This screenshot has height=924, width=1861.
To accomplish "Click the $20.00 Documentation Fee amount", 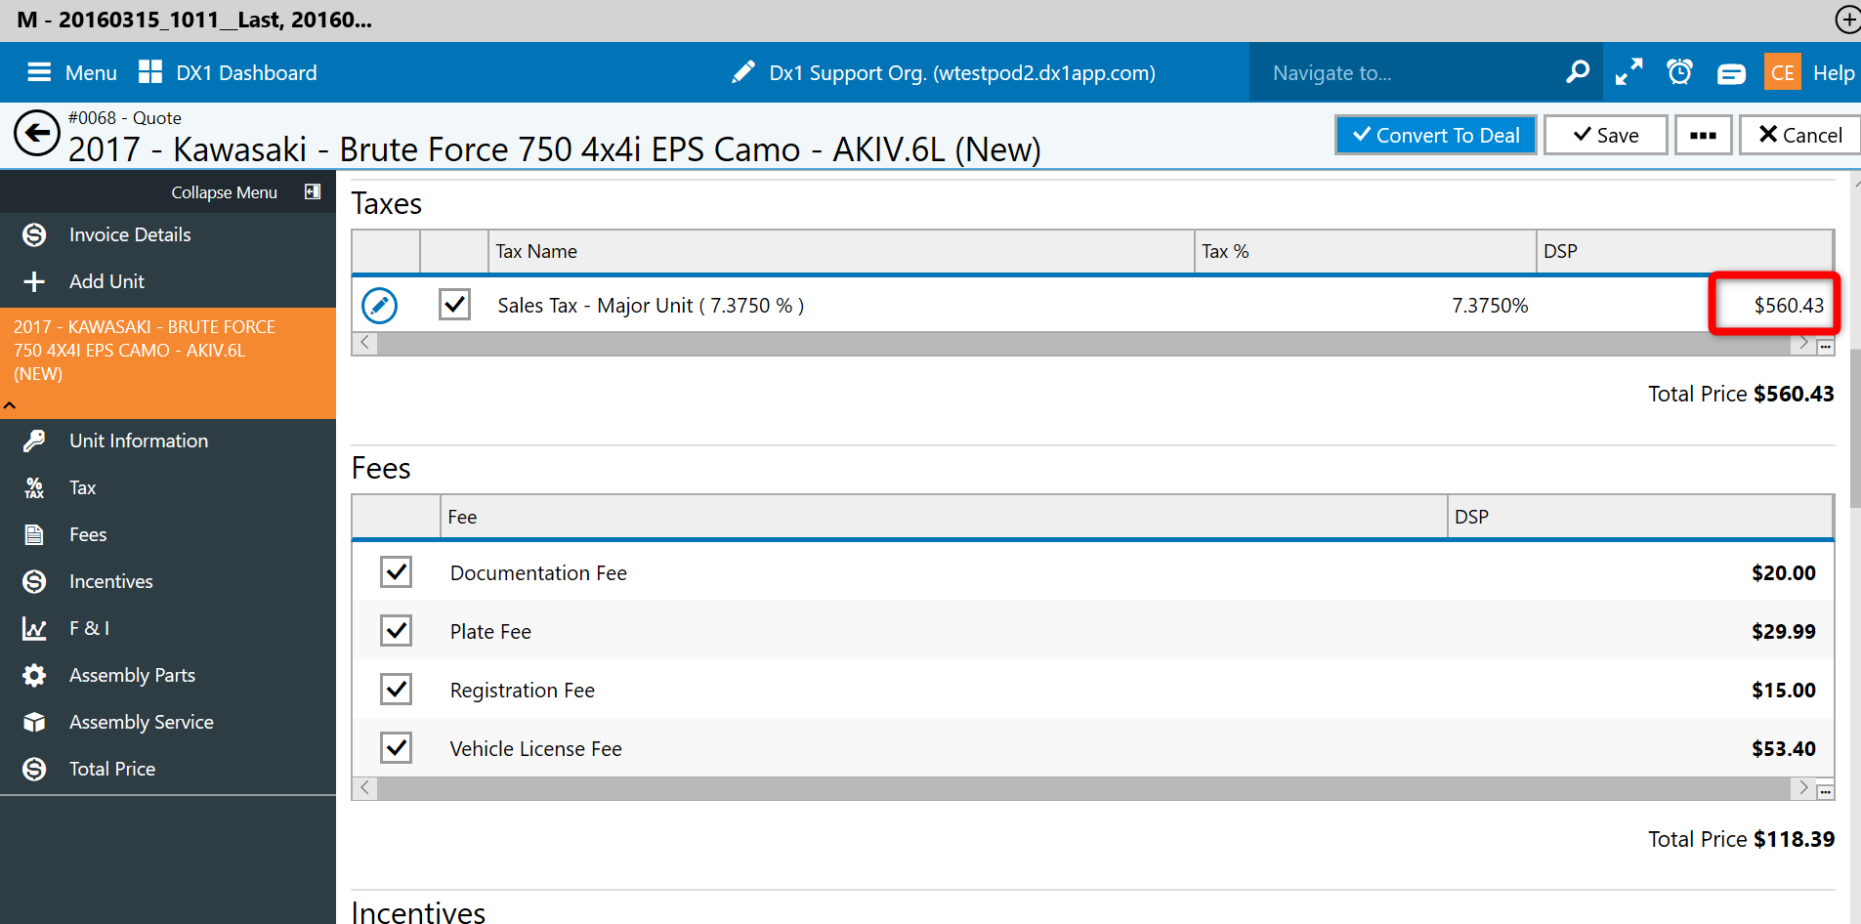I will pos(1783,573).
